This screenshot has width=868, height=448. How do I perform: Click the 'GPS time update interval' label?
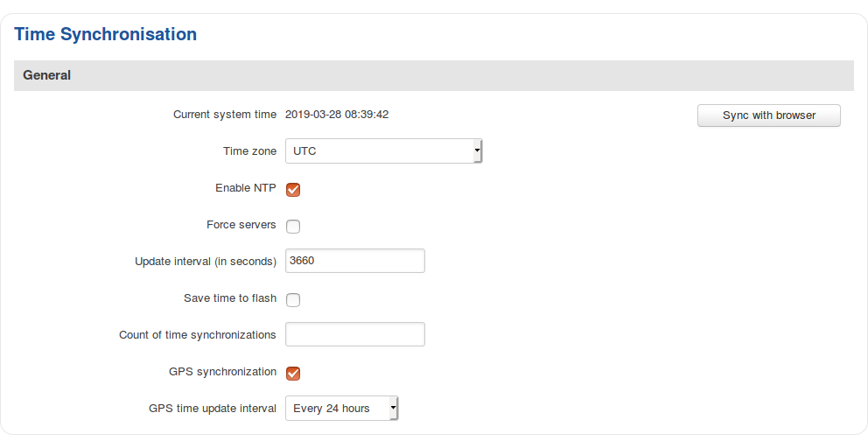pyautogui.click(x=213, y=409)
